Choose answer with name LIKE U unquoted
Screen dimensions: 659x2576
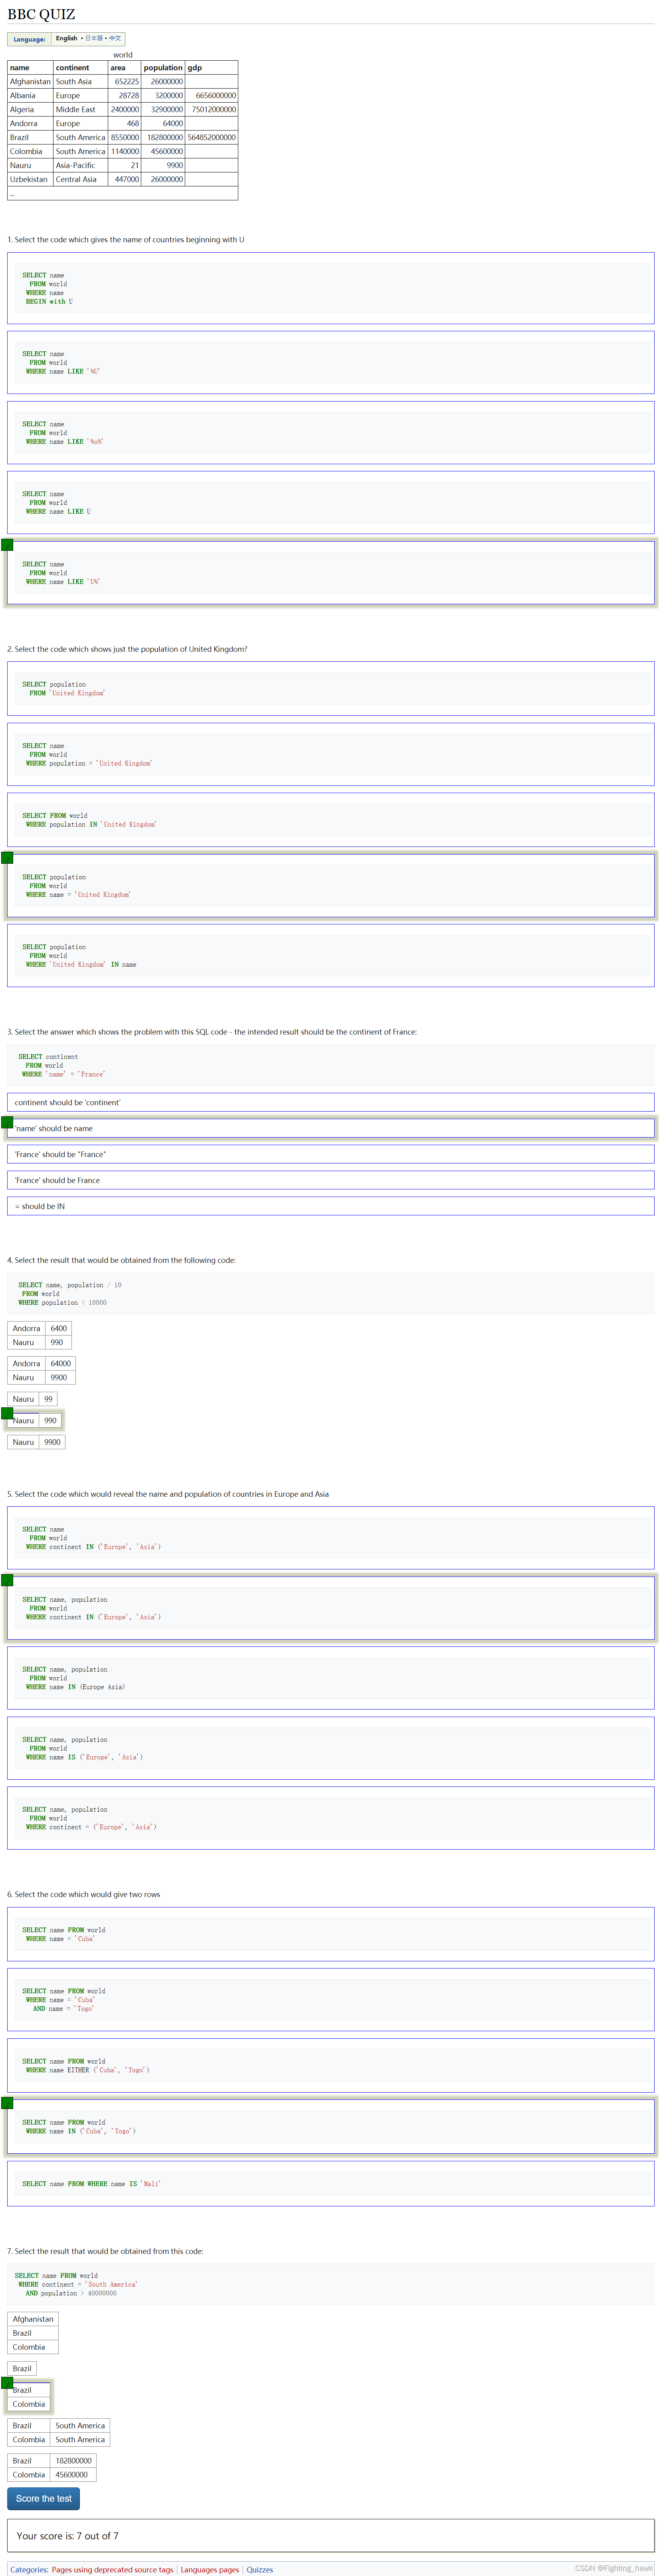click(330, 502)
